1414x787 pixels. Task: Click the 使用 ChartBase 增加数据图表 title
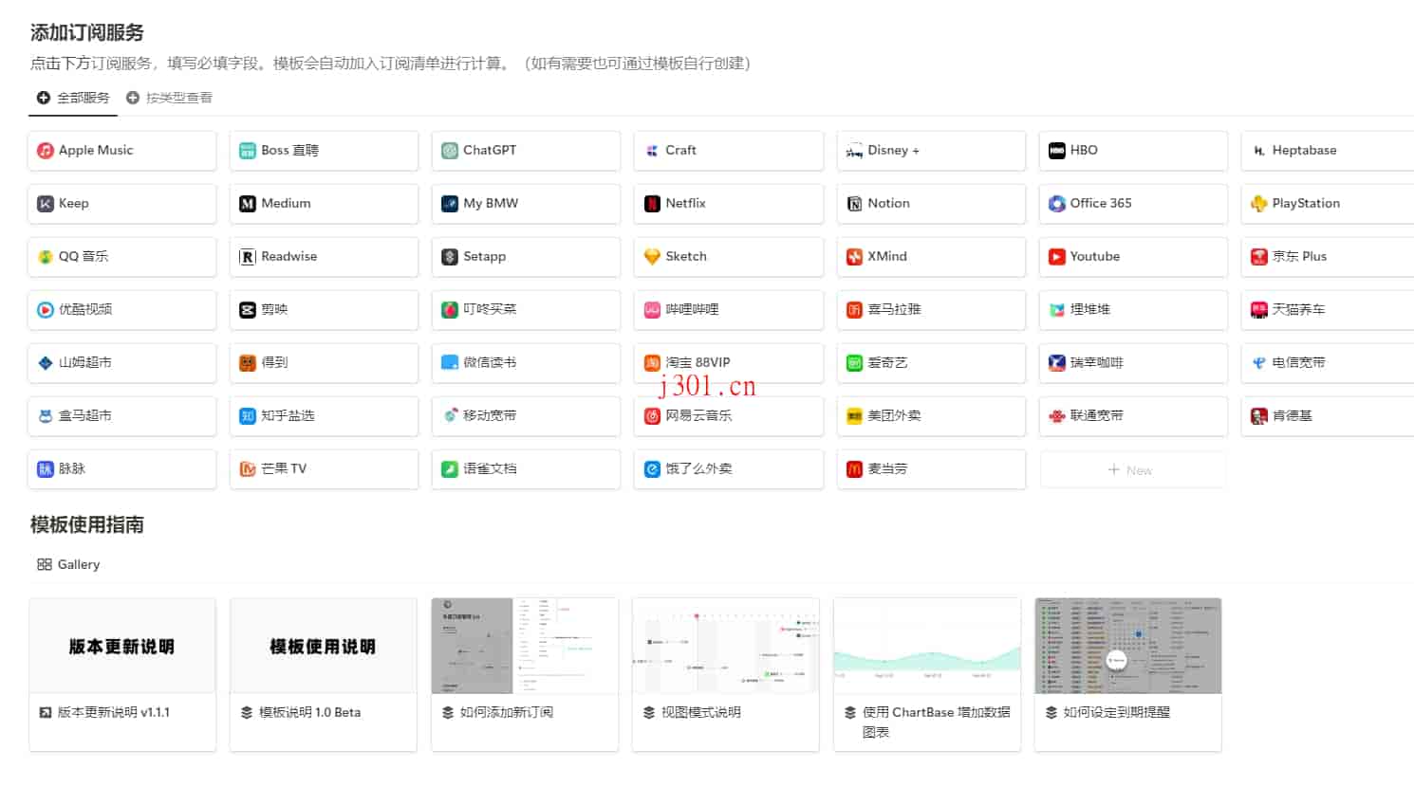(x=936, y=722)
